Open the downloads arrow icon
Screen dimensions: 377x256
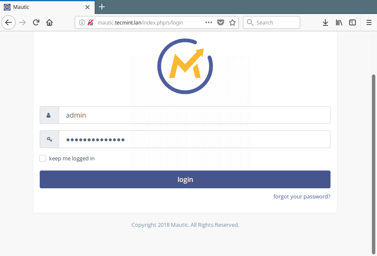pos(325,22)
